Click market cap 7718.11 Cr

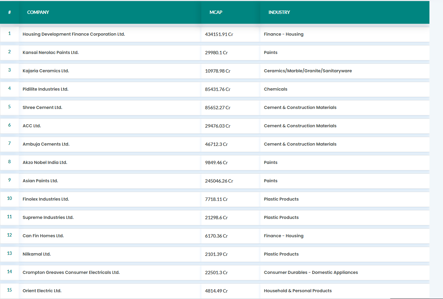tap(216, 199)
